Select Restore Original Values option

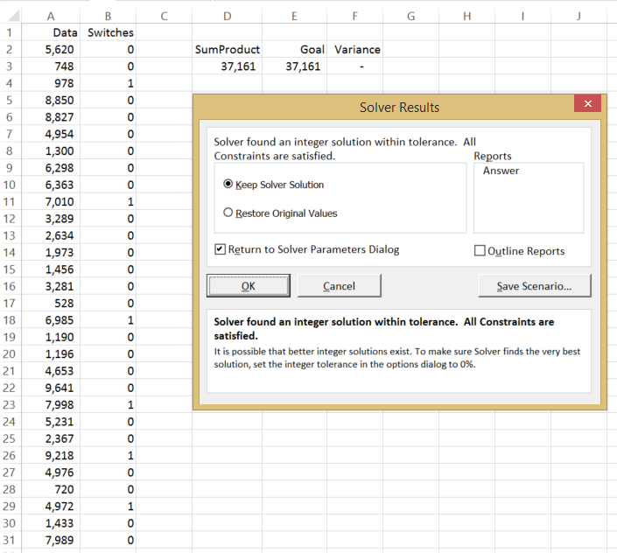click(229, 213)
